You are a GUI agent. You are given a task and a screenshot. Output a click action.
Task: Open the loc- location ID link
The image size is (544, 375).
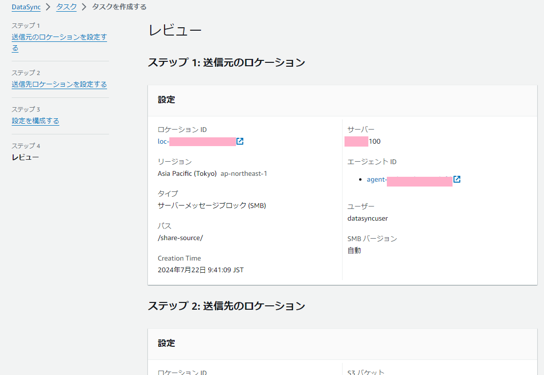(197, 141)
